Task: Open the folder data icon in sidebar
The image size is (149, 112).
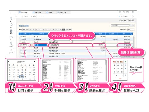Action: 11,37
